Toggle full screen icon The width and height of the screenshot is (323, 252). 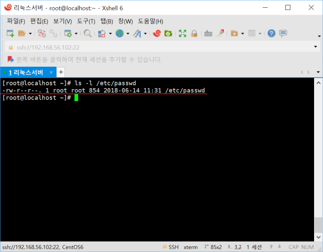[x=182, y=34]
